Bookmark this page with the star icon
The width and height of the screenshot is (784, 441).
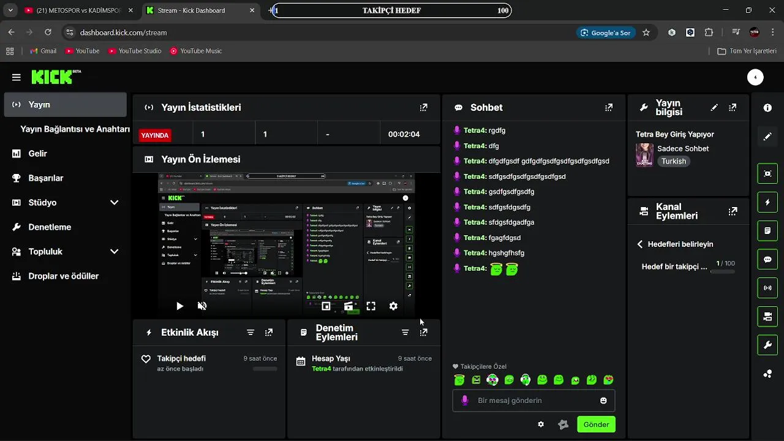tap(646, 32)
